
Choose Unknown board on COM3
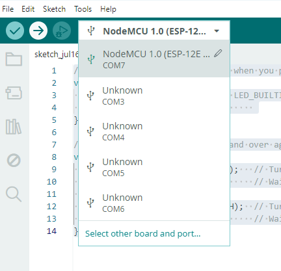154,96
